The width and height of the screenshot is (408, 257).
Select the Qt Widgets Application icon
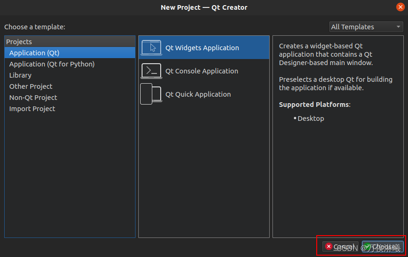point(151,47)
